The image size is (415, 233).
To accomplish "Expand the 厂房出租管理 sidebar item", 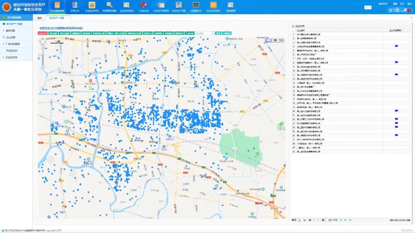I will click(13, 44).
